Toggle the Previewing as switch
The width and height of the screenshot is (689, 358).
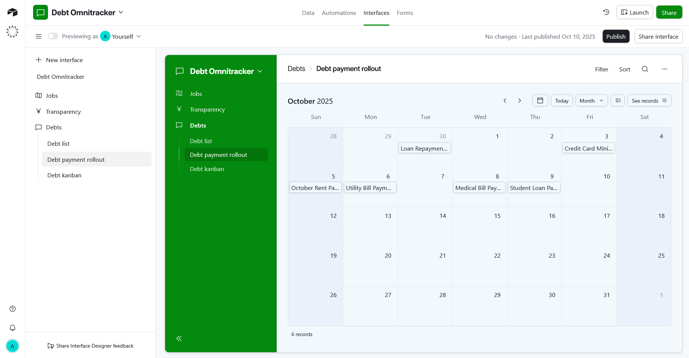[x=53, y=36]
